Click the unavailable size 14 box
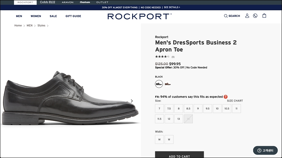The width and height of the screenshot is (282, 158). (x=188, y=119)
